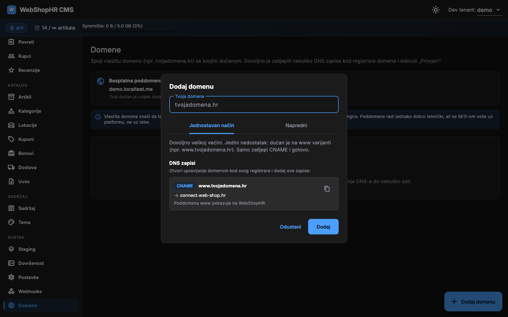Click the Tema palette icon
Viewport: 508px width, 317px height.
pos(11,222)
